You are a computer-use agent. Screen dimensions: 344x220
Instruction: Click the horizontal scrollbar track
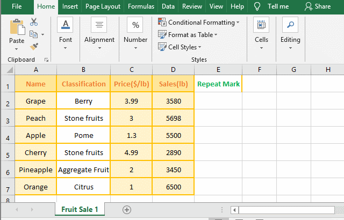pos(286,210)
